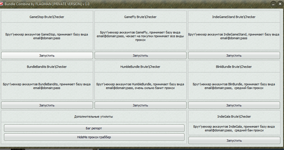Click the IndieGameStand Brute\Checker heading
Viewport: 284px width, 150px height.
[234, 17]
